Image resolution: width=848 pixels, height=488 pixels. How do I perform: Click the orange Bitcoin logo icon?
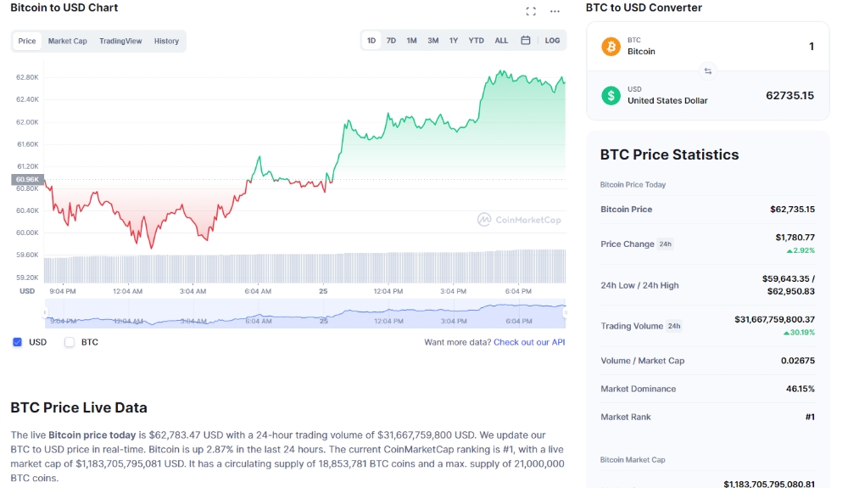point(611,46)
